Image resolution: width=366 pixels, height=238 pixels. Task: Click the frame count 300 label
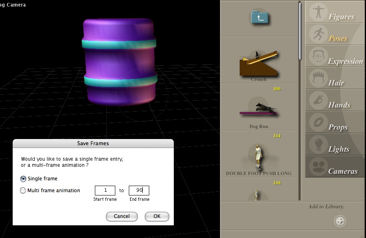click(x=276, y=89)
